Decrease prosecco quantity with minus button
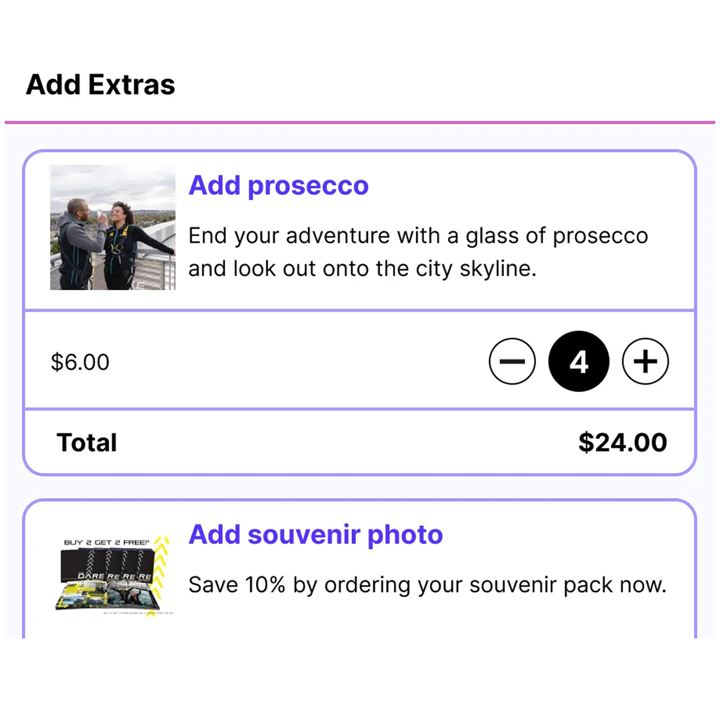 512,361
